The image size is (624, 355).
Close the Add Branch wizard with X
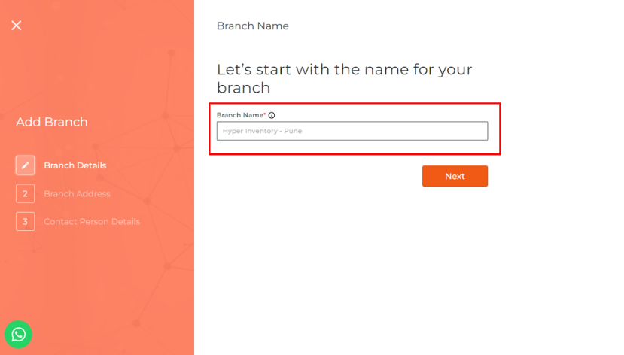click(17, 26)
